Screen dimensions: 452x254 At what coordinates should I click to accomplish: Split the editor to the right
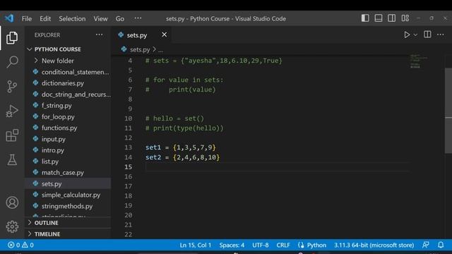tap(427, 35)
